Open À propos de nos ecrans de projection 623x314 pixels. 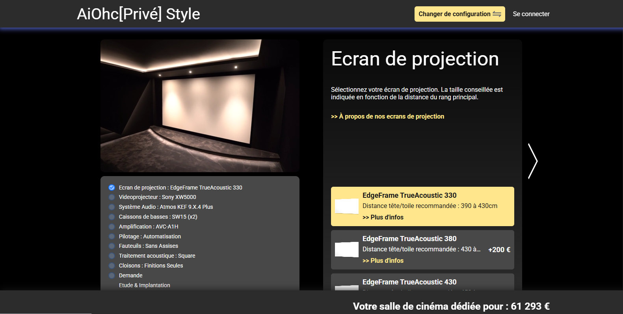pos(387,117)
